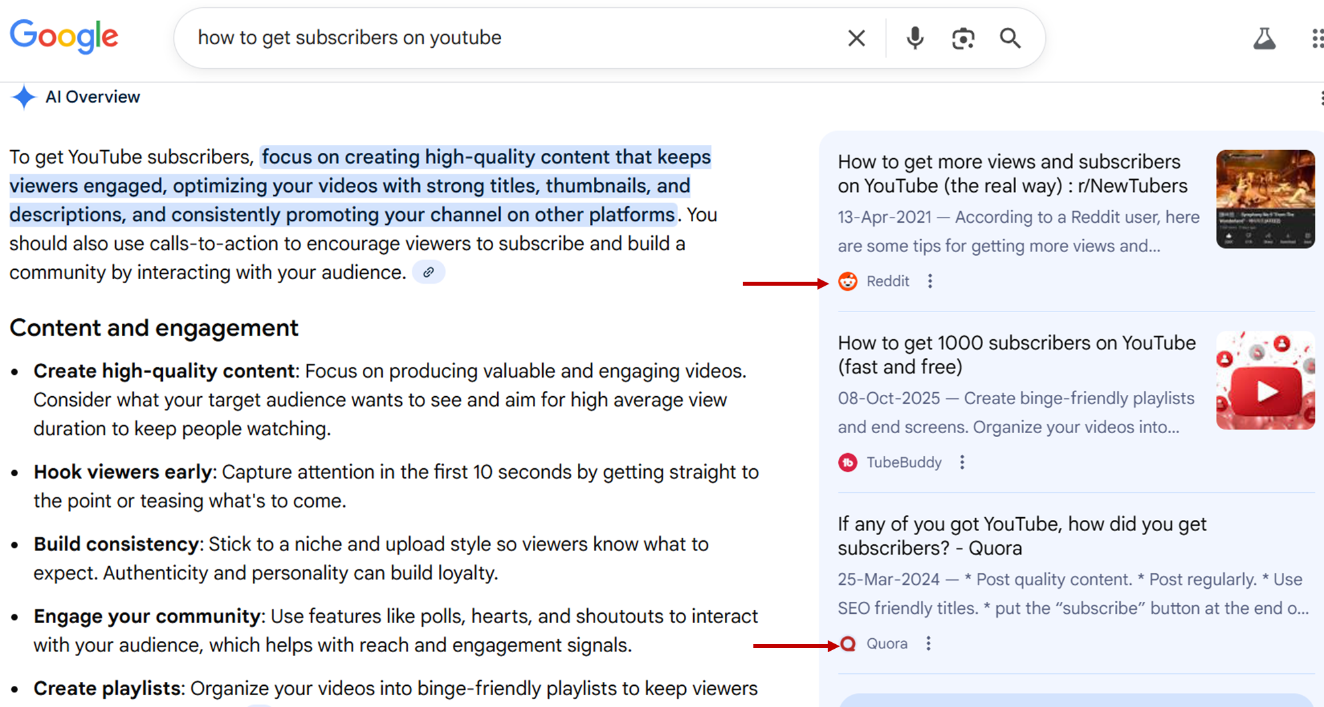
Task: Start voice search with microphone icon
Action: 915,38
